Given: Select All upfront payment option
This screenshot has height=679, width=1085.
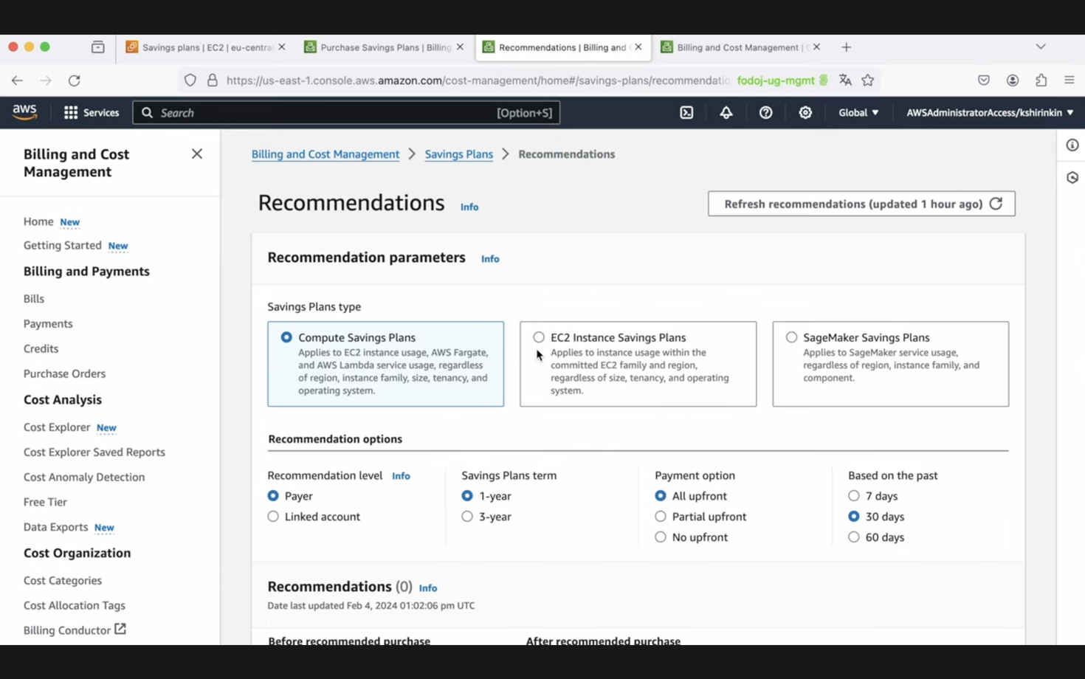Looking at the screenshot, I should 661,496.
